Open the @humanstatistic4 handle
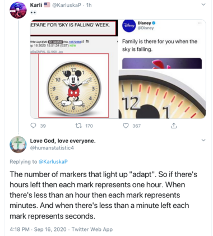Screen dimensions: 213x236 (x=52, y=148)
